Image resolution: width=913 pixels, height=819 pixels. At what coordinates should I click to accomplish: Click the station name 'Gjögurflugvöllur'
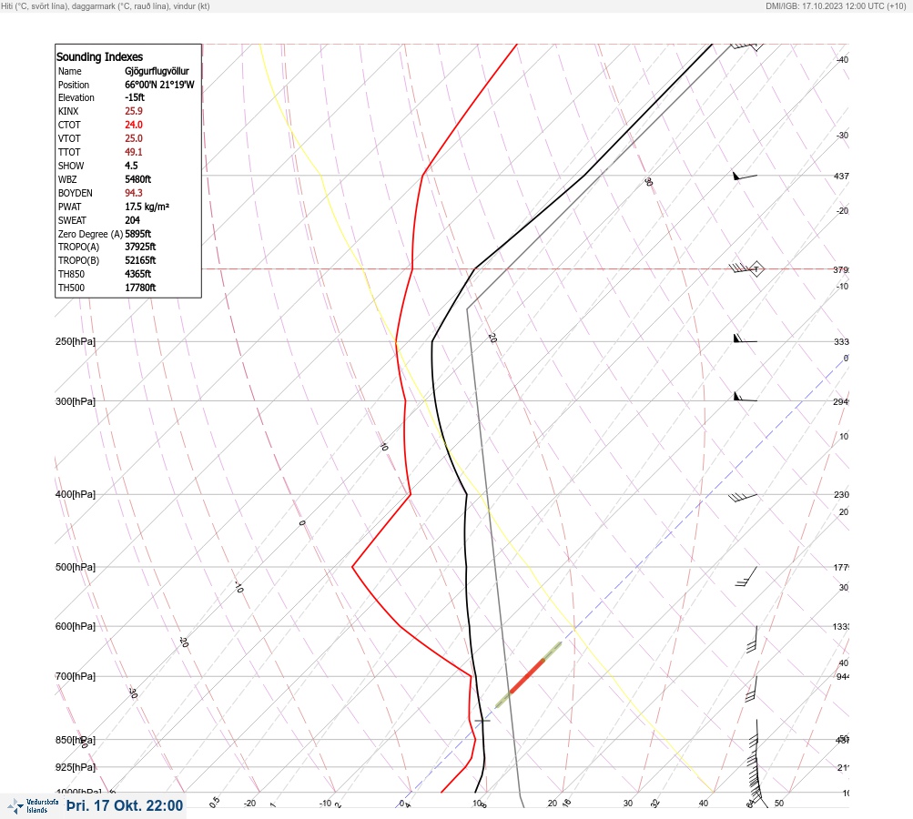click(157, 71)
